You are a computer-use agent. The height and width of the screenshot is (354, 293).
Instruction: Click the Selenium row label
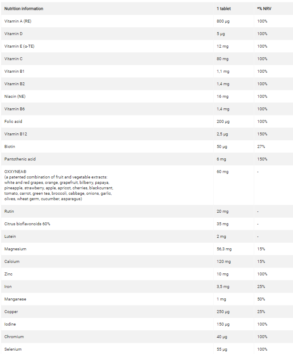click(13, 349)
